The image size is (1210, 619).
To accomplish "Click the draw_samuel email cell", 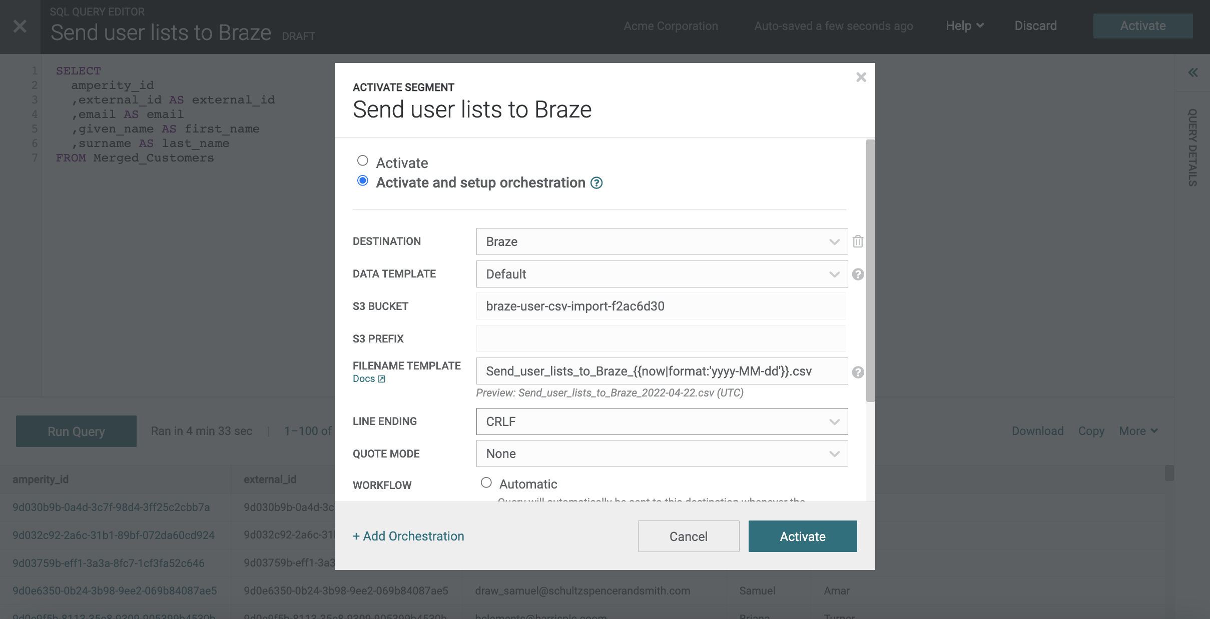I will 582,590.
